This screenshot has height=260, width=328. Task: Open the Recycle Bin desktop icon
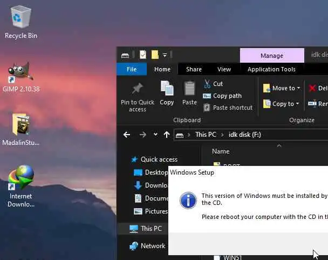(20, 22)
